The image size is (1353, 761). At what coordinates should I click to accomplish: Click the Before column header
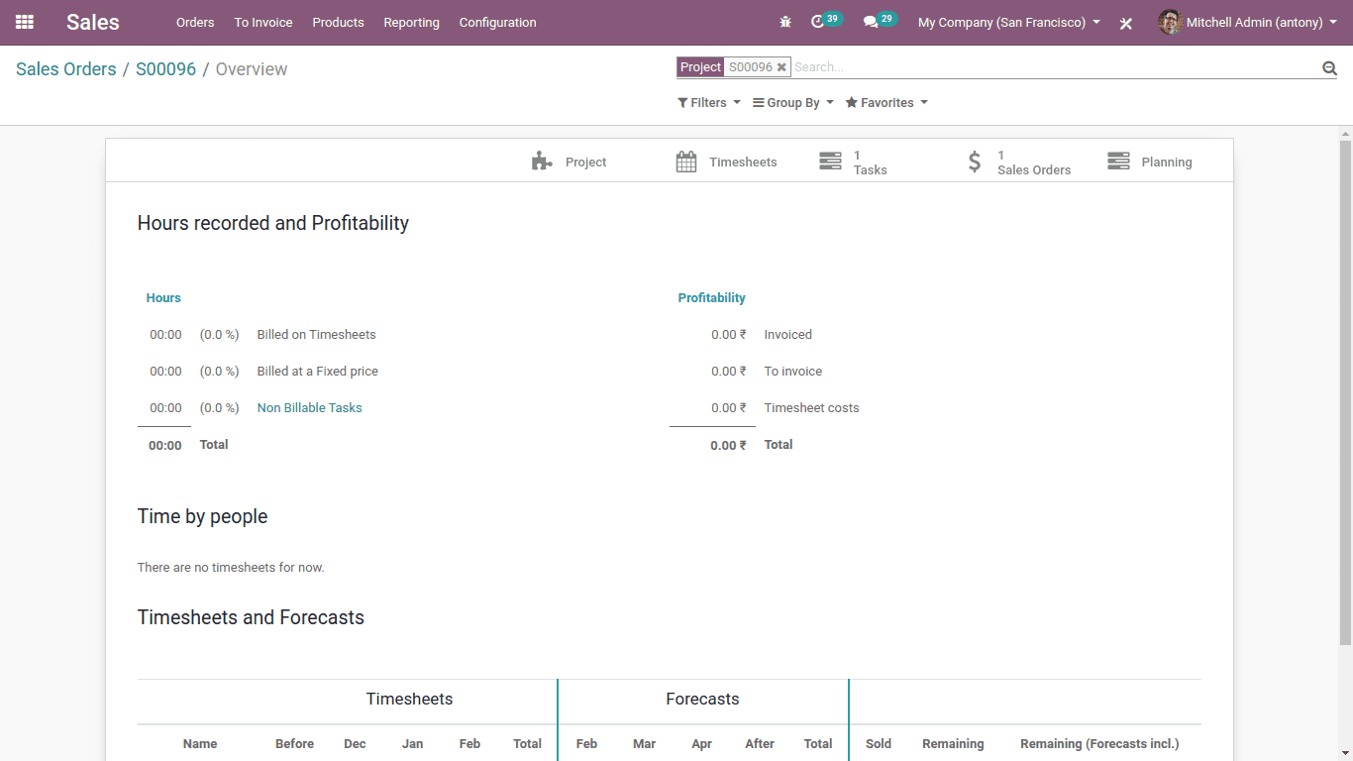coord(295,744)
